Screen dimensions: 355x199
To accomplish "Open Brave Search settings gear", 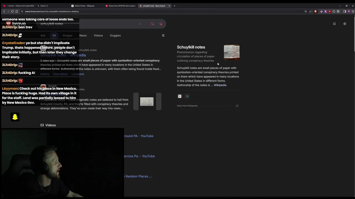I will 345,24.
